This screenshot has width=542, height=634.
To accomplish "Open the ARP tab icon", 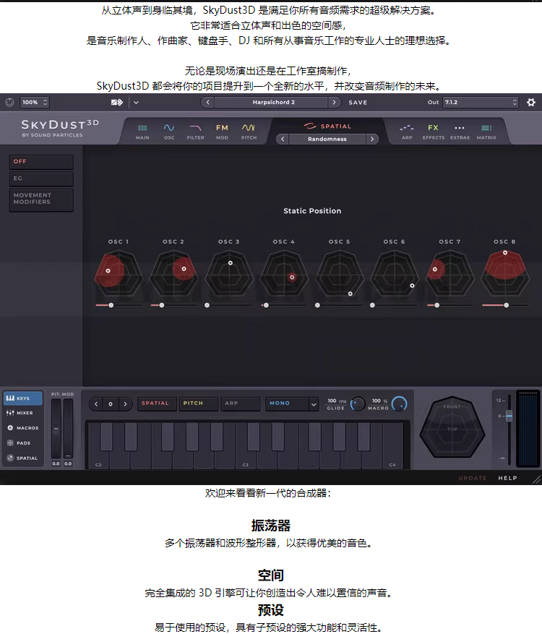I will [407, 132].
